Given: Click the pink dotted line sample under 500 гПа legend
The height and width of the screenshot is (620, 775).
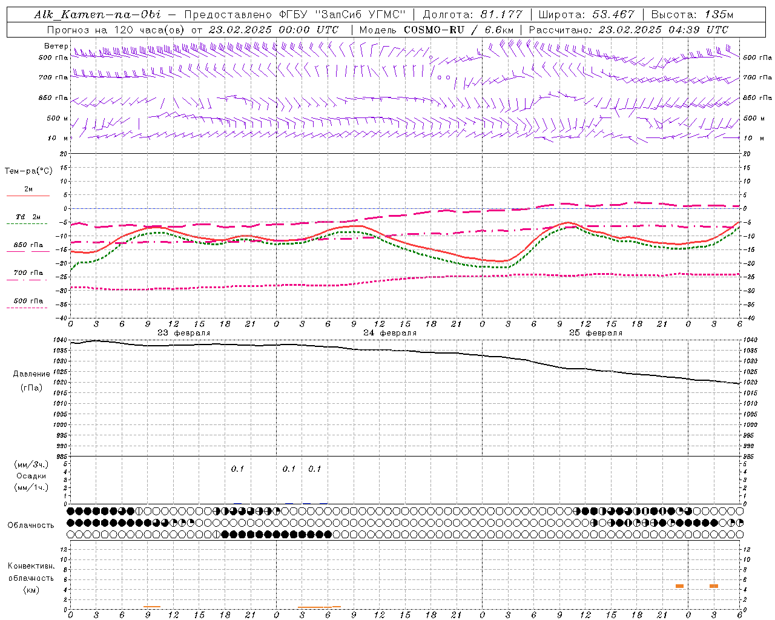Looking at the screenshot, I should [x=27, y=308].
